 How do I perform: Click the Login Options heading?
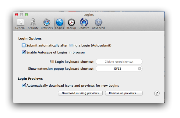pyautogui.click(x=30, y=38)
